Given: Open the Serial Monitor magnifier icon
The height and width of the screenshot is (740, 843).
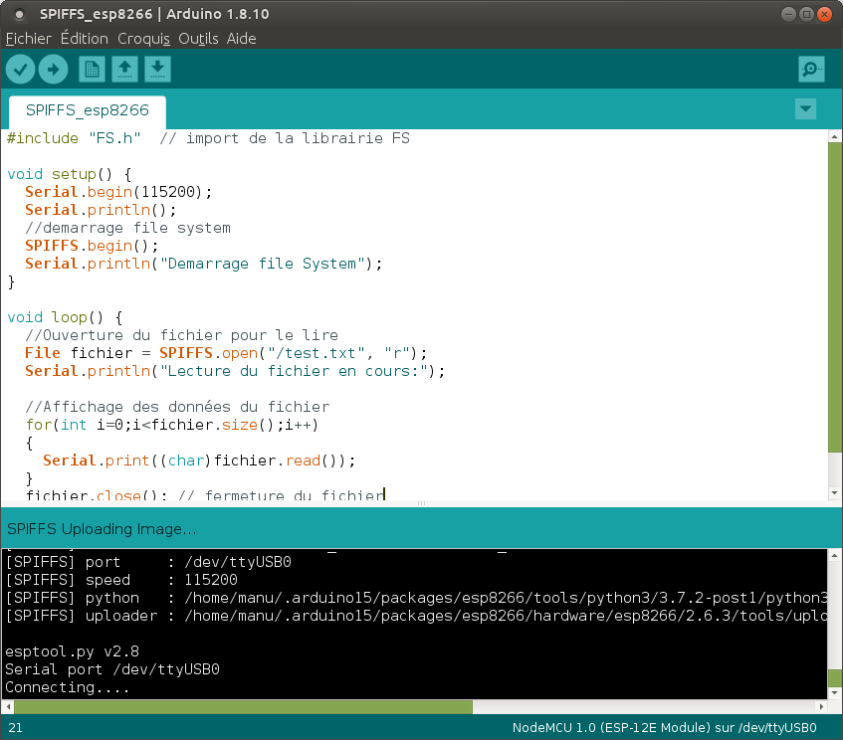Looking at the screenshot, I should point(811,69).
